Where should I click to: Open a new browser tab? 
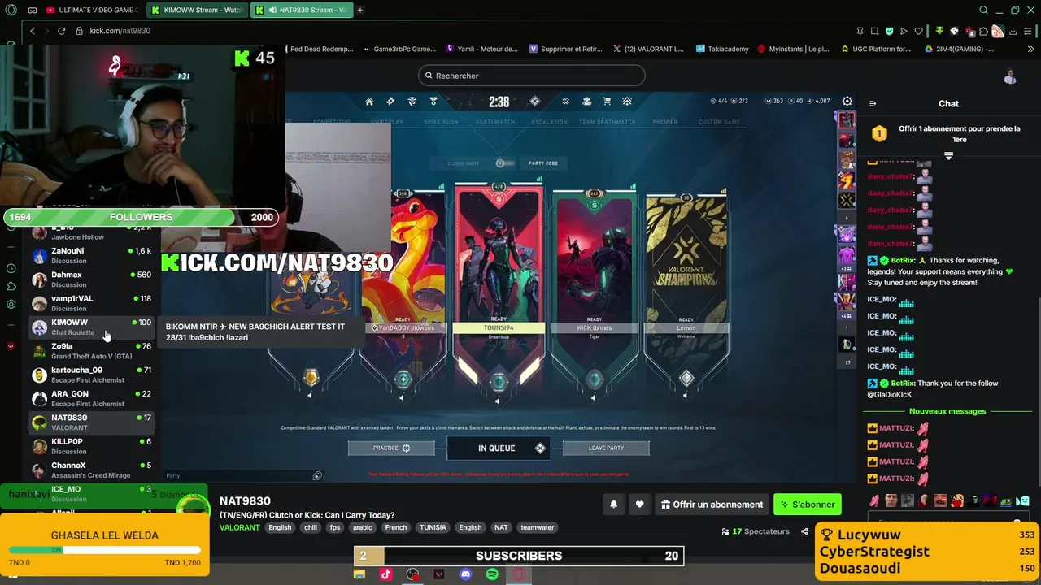pyautogui.click(x=360, y=10)
